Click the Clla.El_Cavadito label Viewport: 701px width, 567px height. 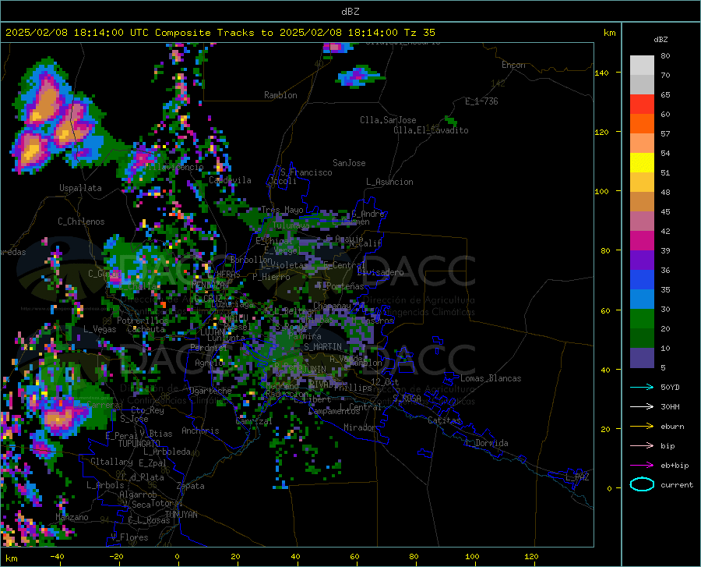coord(431,130)
